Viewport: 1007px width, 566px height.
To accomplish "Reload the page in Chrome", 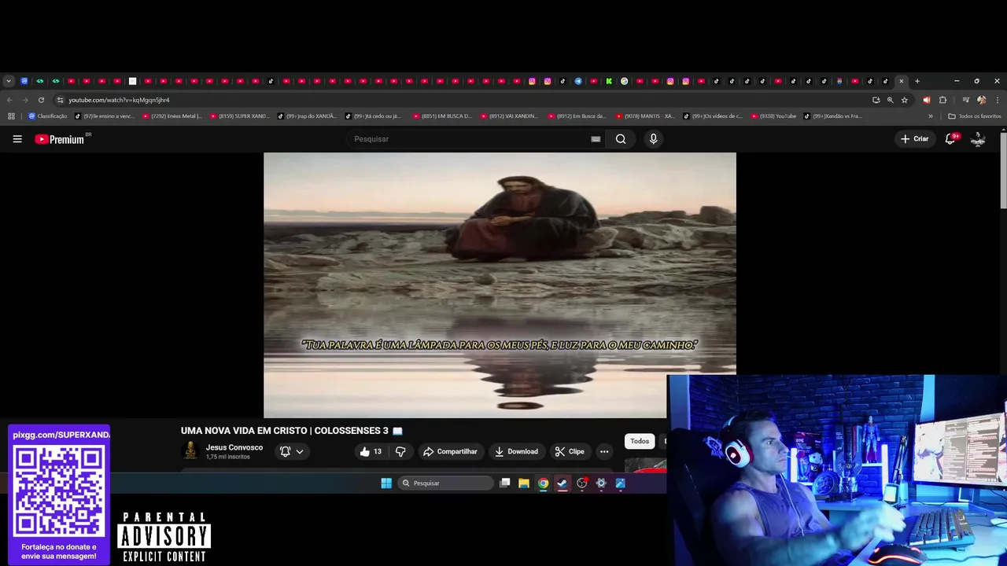I will [x=41, y=100].
